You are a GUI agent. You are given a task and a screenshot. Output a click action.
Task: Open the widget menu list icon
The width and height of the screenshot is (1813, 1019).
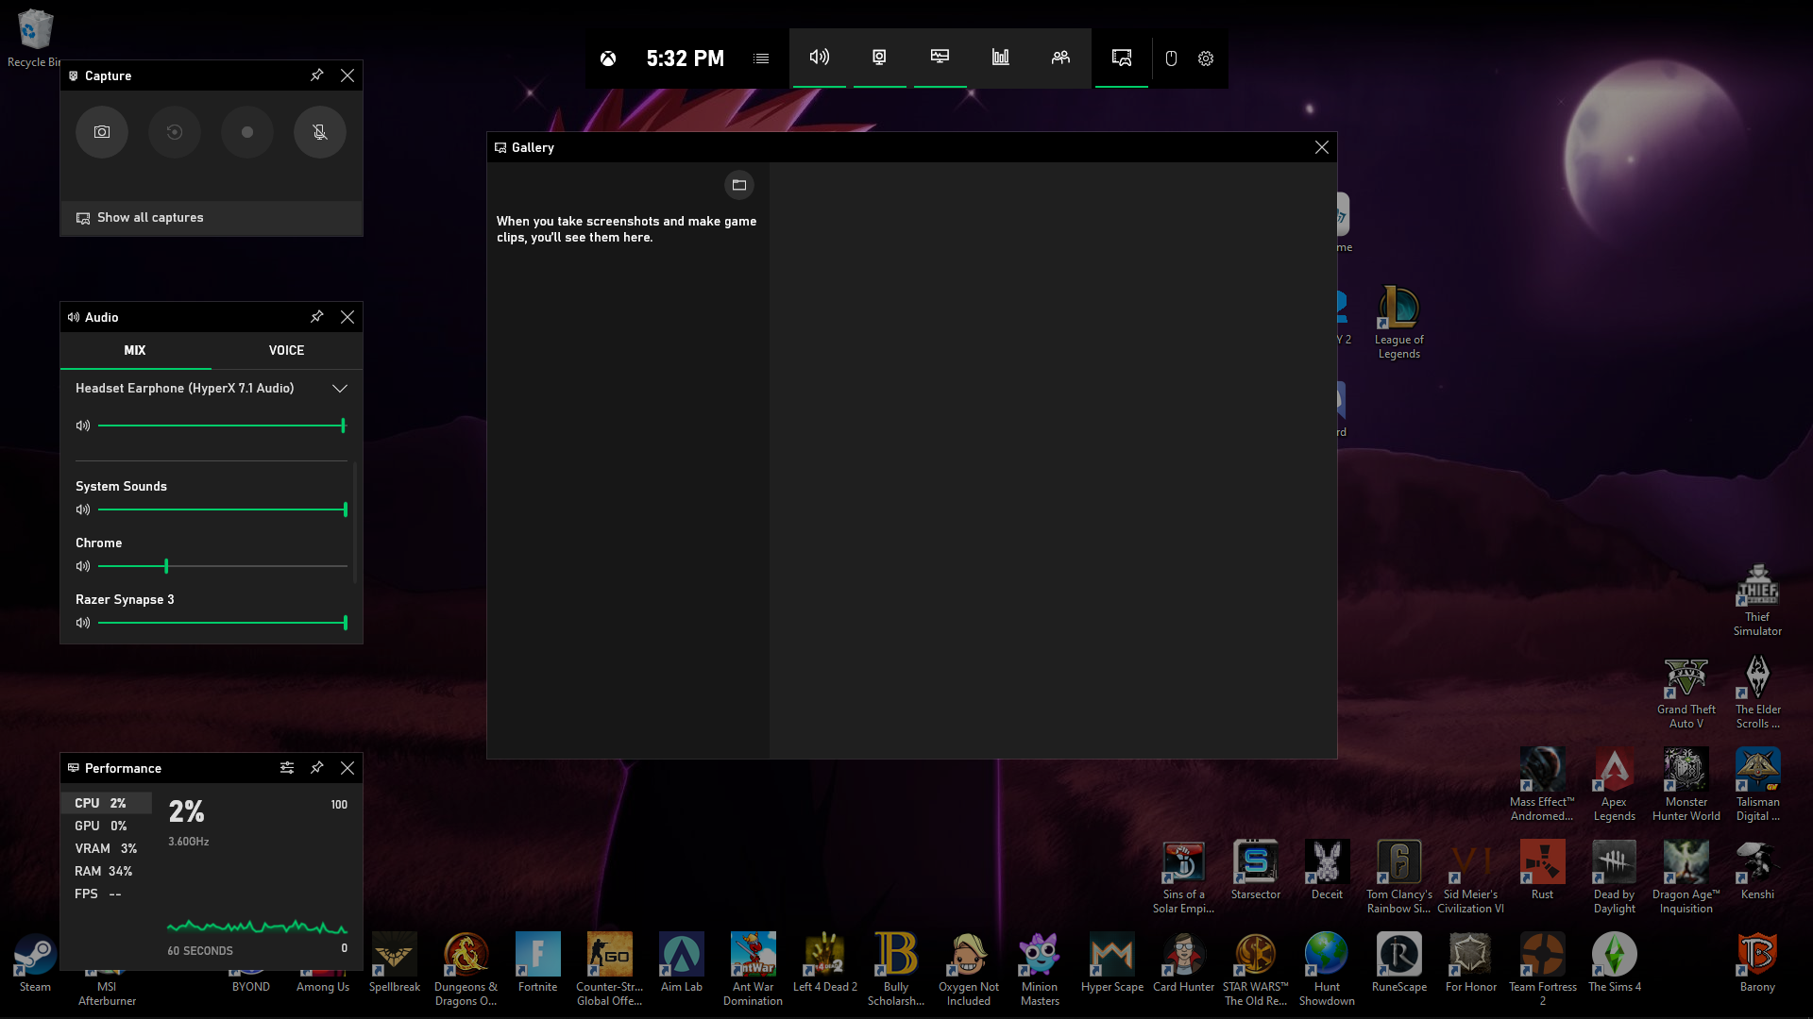[761, 58]
